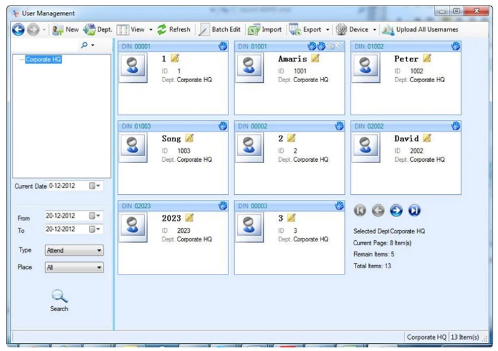Open the Current Date calendar dropdown

(95, 186)
